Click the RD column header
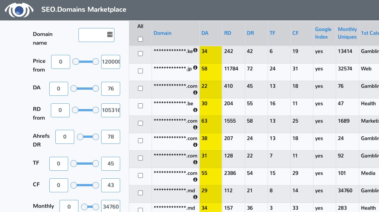379x212 pixels. click(227, 33)
